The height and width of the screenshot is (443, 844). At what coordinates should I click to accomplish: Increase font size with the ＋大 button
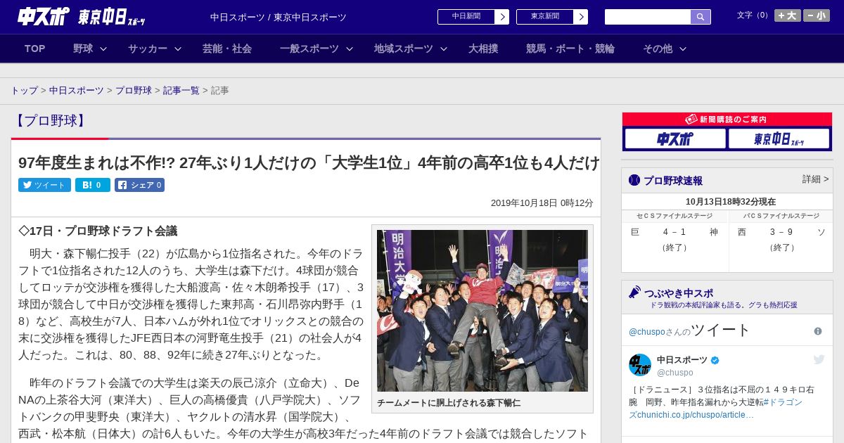(787, 15)
